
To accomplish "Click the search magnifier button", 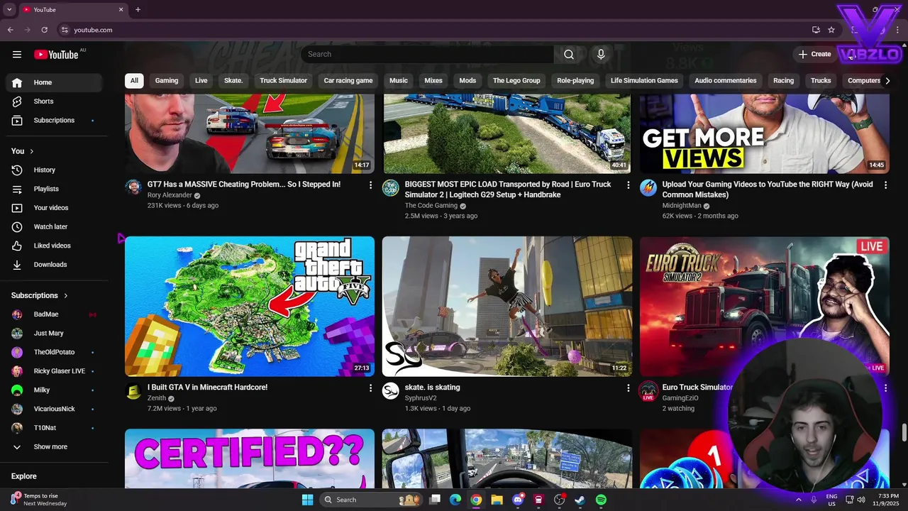I will 569,55.
